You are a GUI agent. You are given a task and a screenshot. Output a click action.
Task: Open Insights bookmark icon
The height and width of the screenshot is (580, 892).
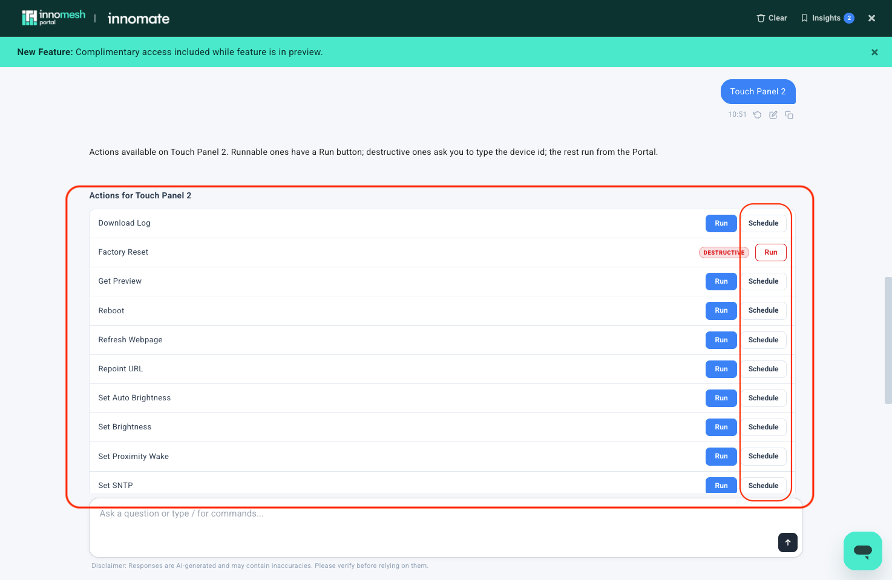pyautogui.click(x=804, y=18)
